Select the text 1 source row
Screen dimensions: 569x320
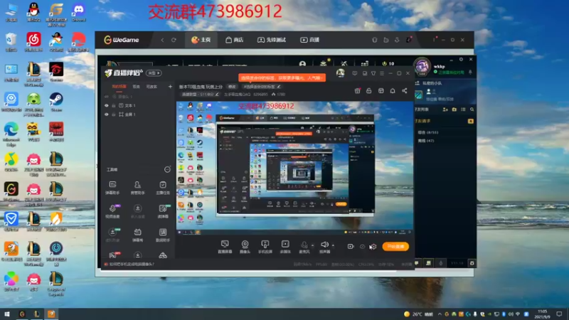(138, 105)
